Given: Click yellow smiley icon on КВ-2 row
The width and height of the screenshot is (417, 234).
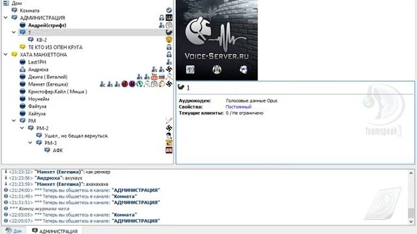Looking at the screenshot, I should pyautogui.click(x=169, y=40).
